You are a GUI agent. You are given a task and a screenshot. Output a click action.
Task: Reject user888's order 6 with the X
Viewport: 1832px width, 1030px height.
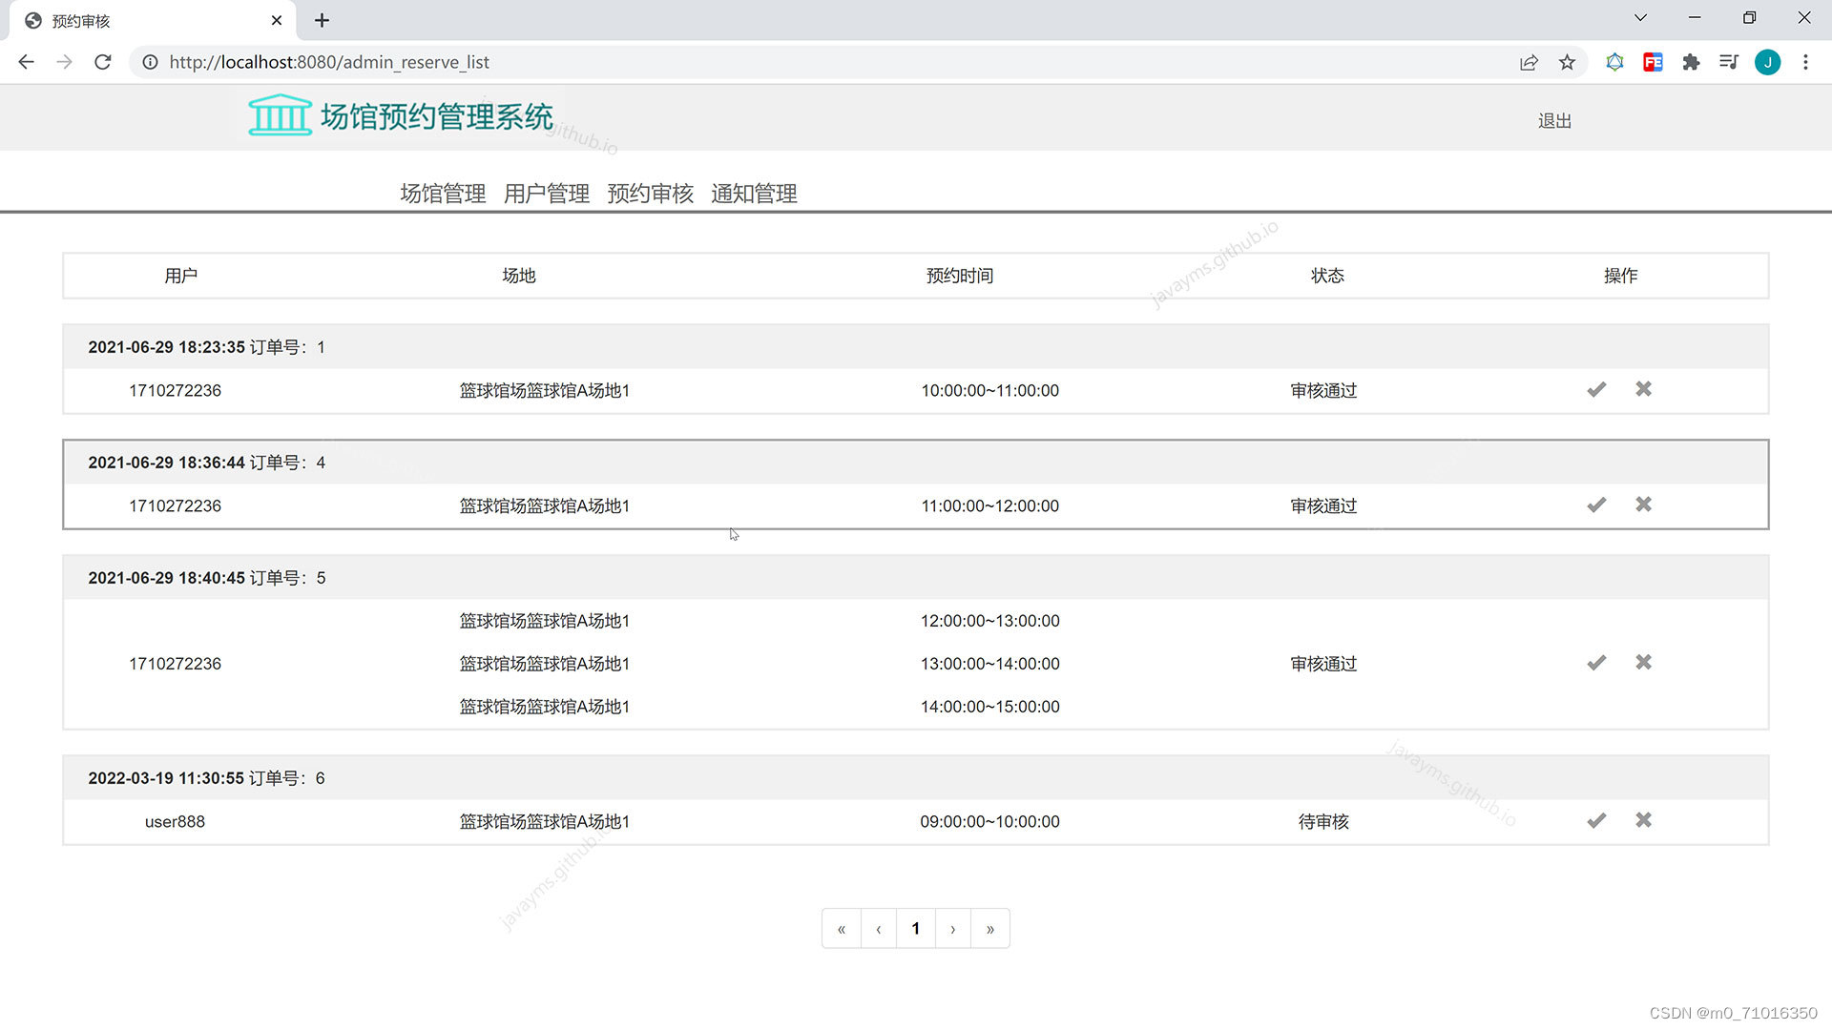coord(1643,820)
